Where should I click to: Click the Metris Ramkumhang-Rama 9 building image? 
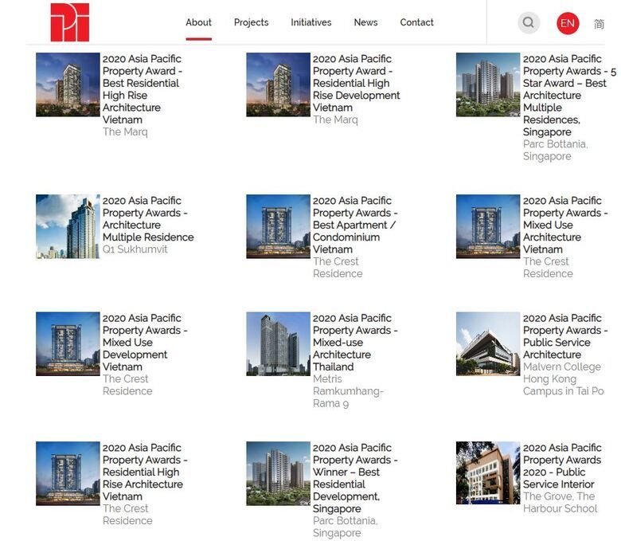point(278,343)
